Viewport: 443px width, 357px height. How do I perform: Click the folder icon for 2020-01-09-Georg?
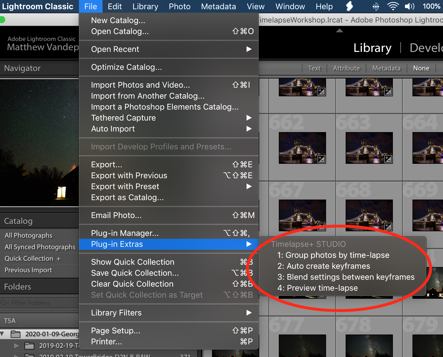coord(16,334)
